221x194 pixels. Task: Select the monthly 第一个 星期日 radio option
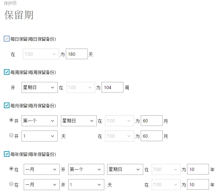[x=11, y=120]
